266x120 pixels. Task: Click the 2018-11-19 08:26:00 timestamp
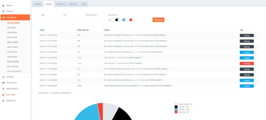(x=48, y=86)
